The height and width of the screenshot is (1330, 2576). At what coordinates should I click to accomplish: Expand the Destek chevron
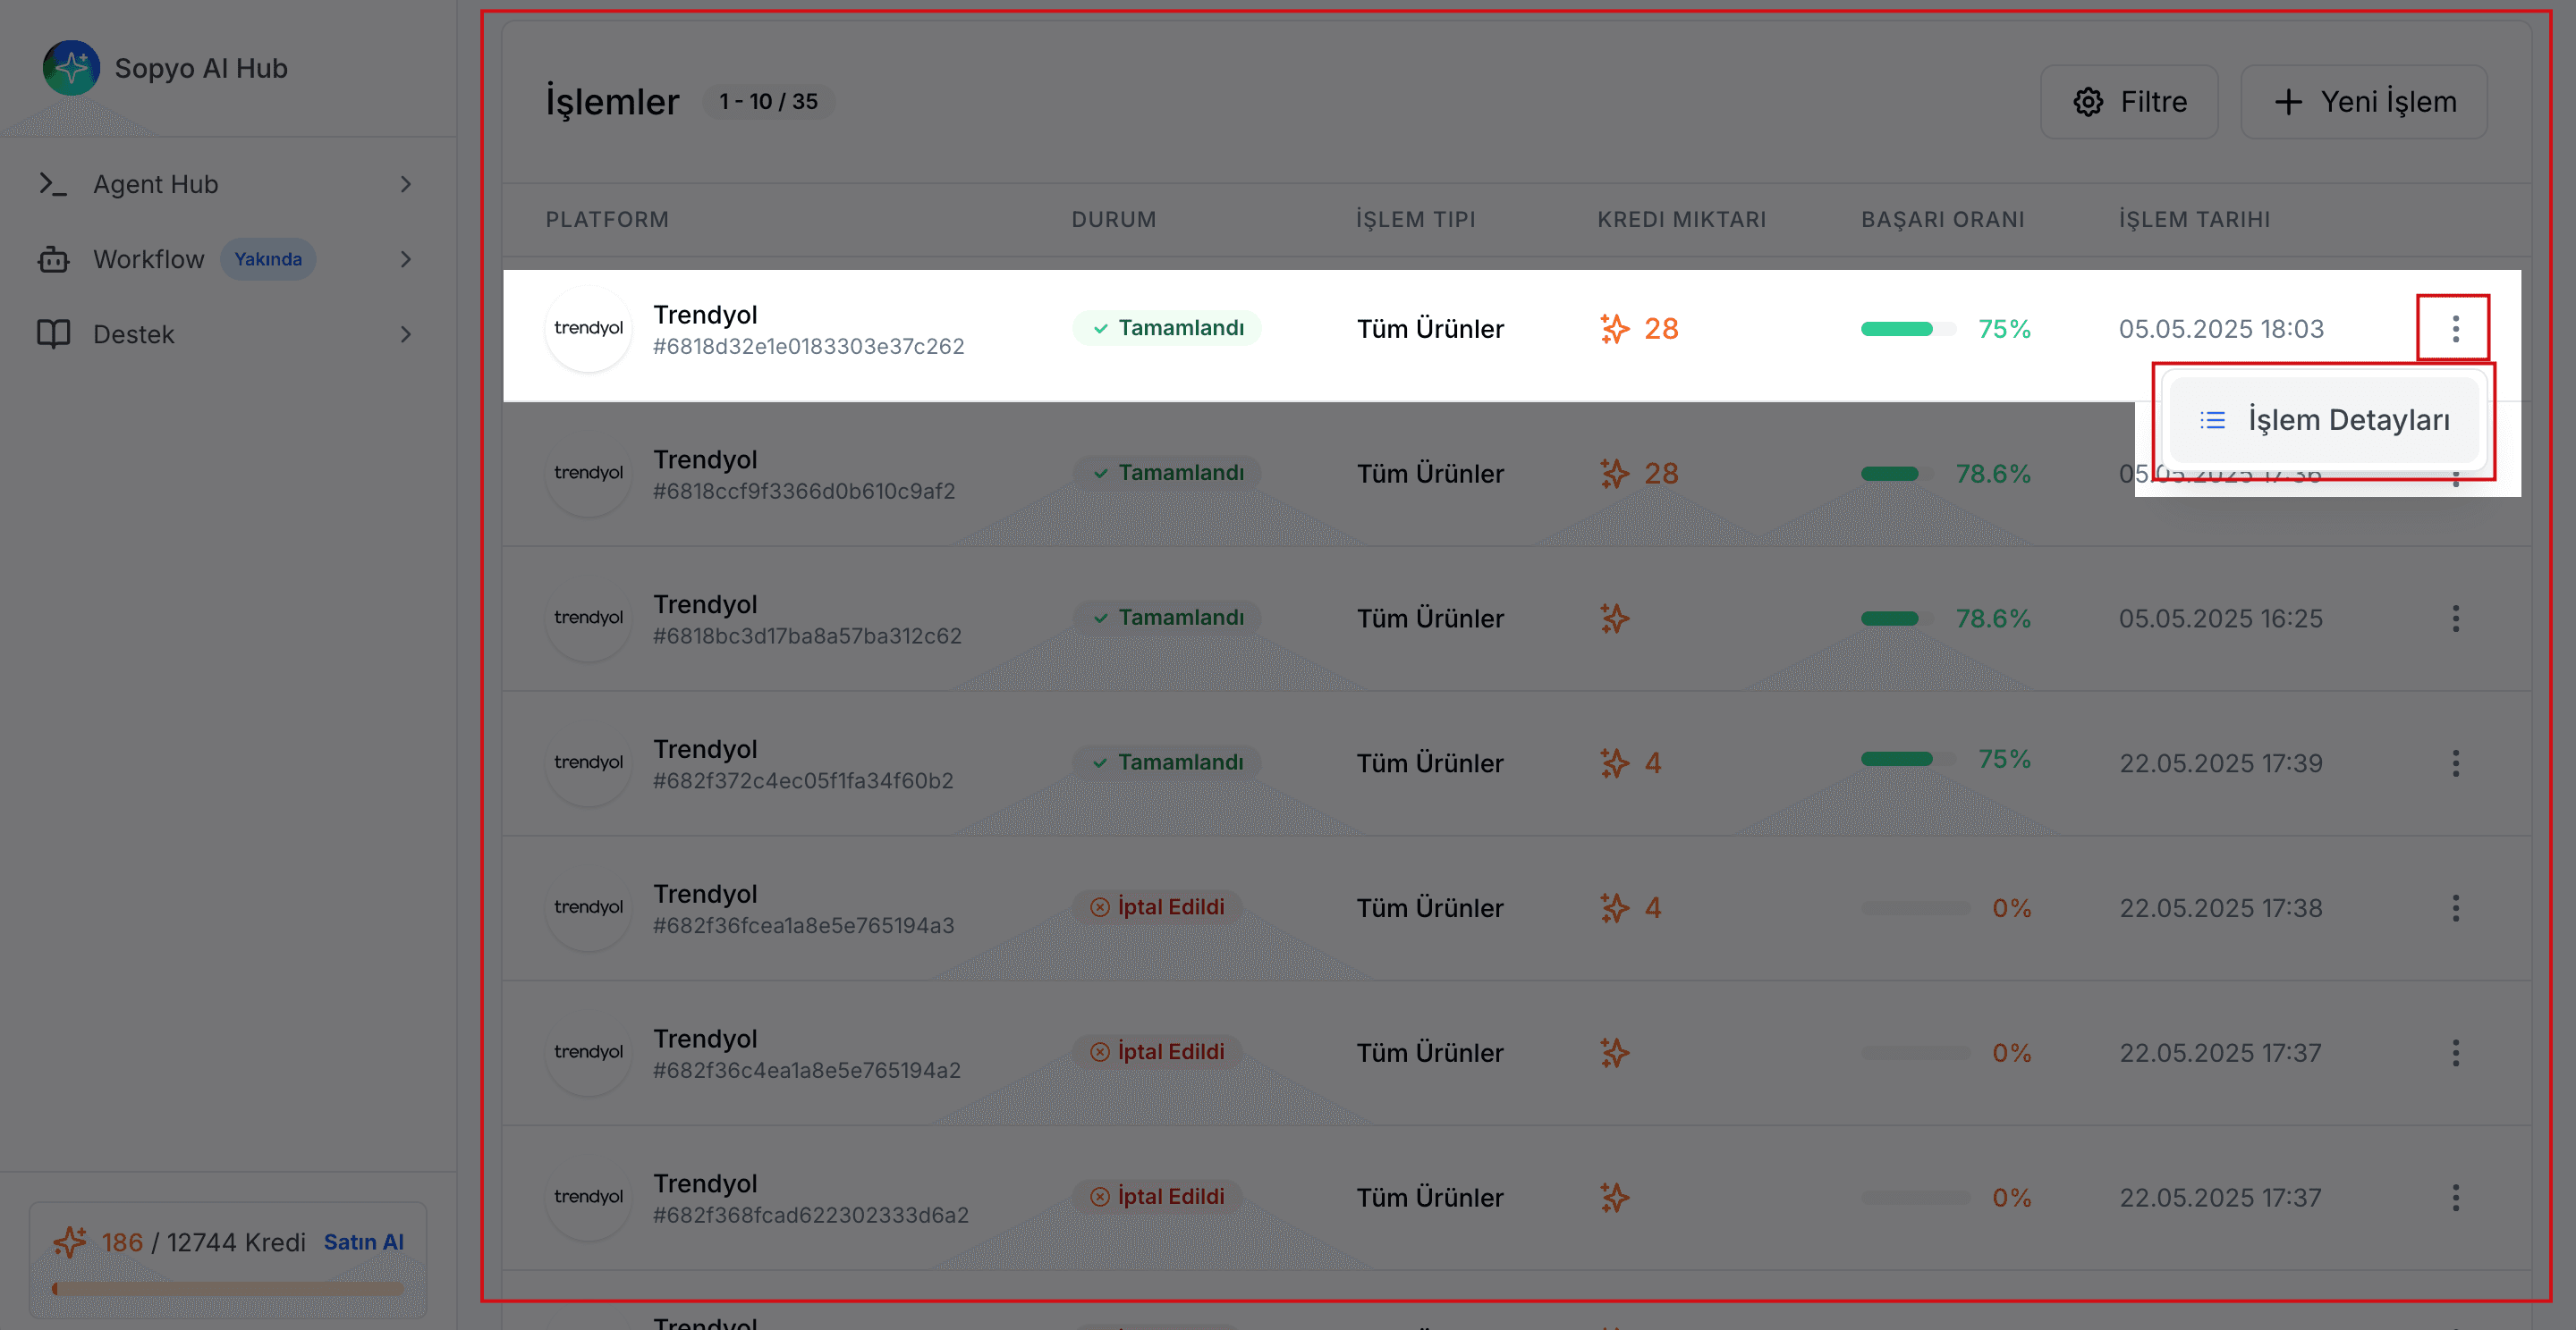405,333
